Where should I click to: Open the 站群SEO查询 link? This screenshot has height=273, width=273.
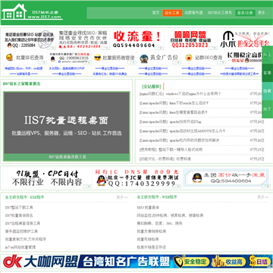coord(209,58)
